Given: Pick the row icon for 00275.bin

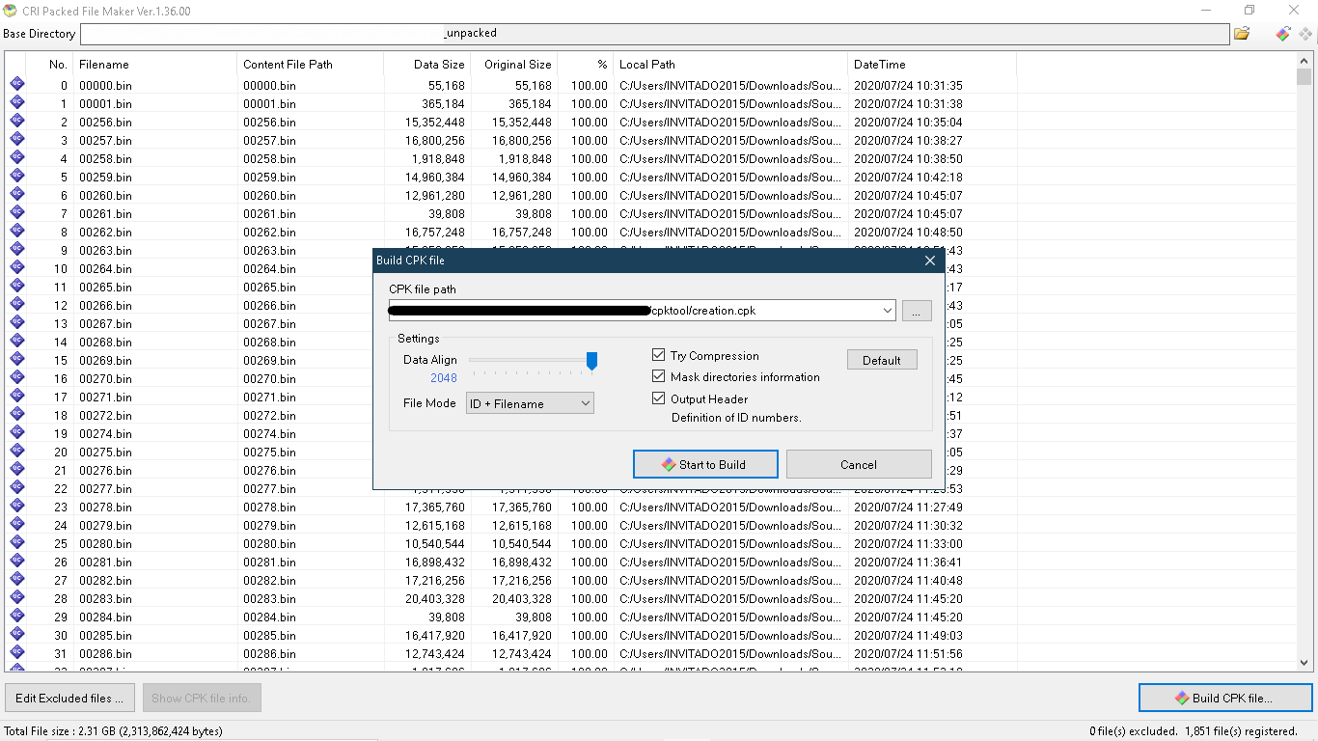Looking at the screenshot, I should coord(16,452).
